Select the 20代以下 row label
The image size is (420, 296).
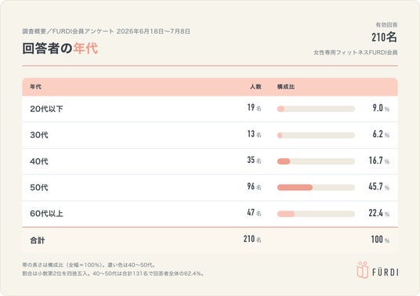click(x=46, y=109)
